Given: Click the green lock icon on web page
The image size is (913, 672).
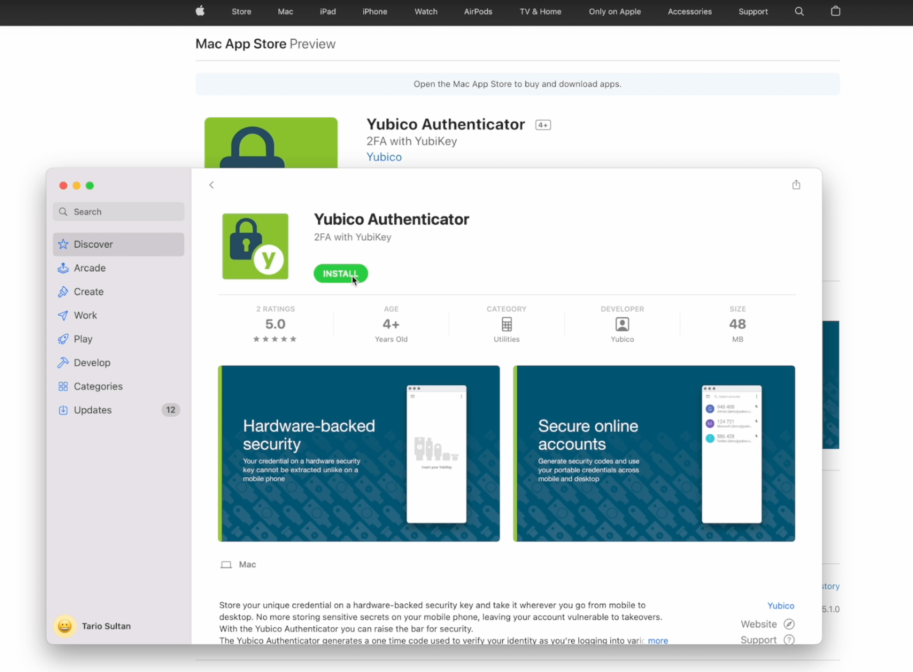Looking at the screenshot, I should (271, 143).
